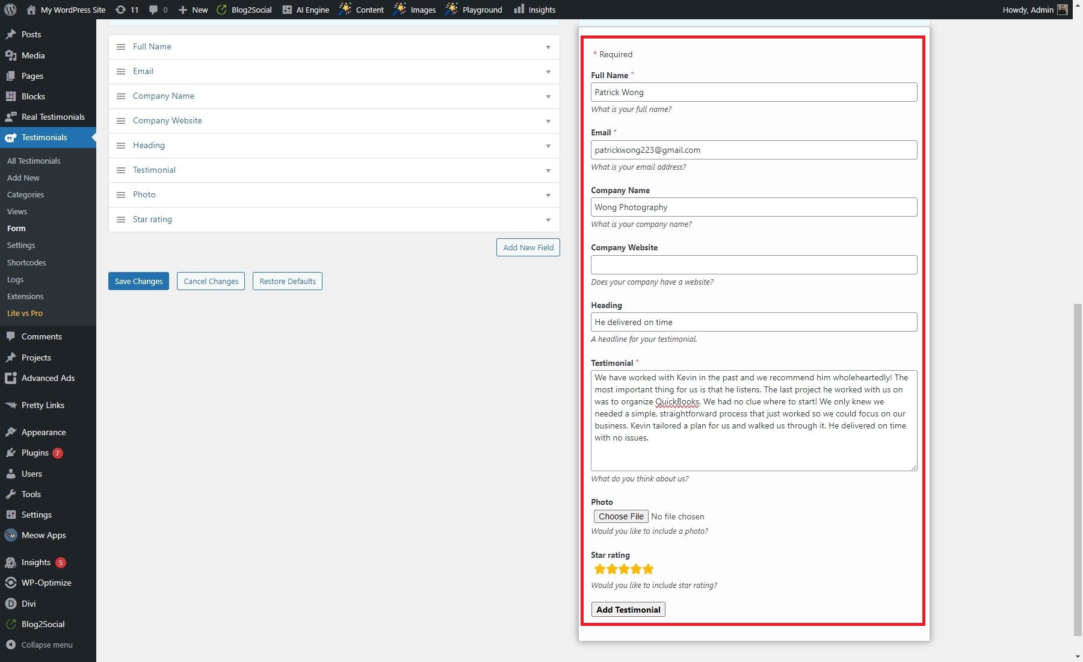This screenshot has height=662, width=1083.
Task: Click the WordPress logo in the toolbar
Action: pyautogui.click(x=10, y=9)
